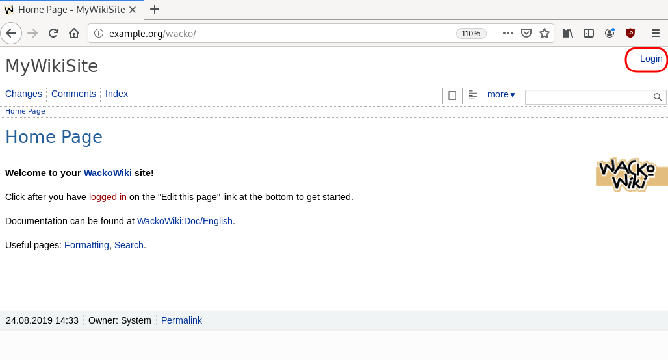
Task: Show site information icon in address bar
Action: pos(98,33)
